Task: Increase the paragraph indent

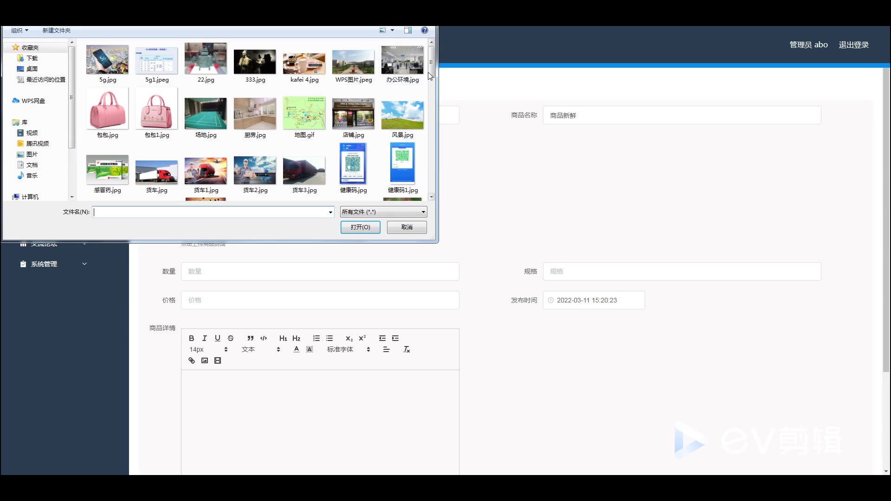Action: pyautogui.click(x=395, y=338)
